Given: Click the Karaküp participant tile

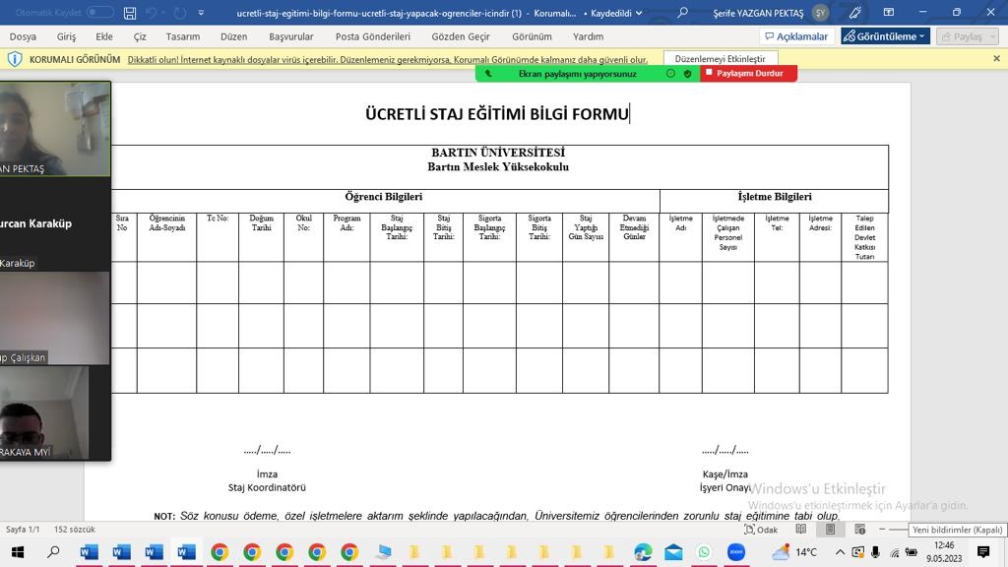Looking at the screenshot, I should (x=55, y=223).
